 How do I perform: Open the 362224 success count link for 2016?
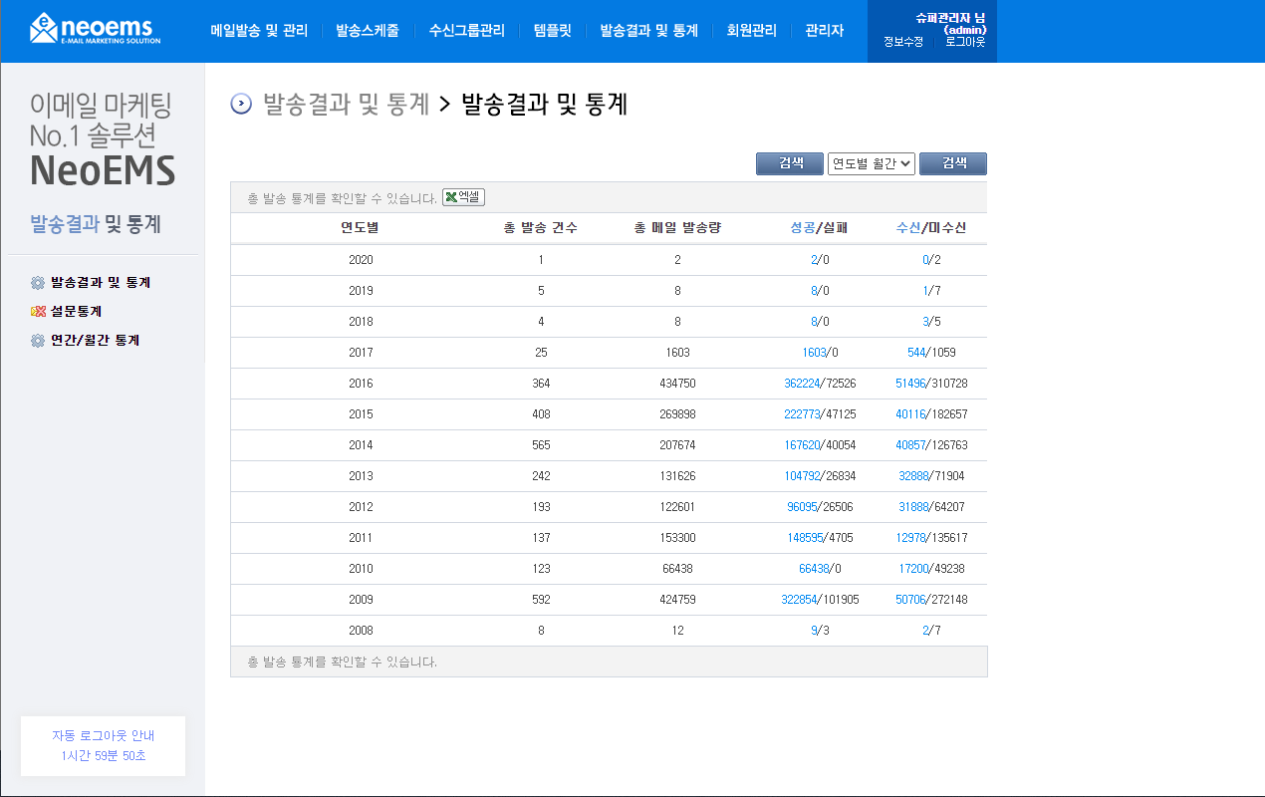tap(803, 384)
